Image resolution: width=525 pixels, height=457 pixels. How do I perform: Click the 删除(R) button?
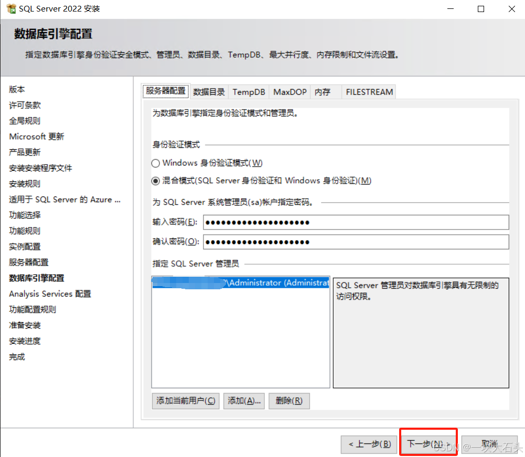tap(289, 401)
